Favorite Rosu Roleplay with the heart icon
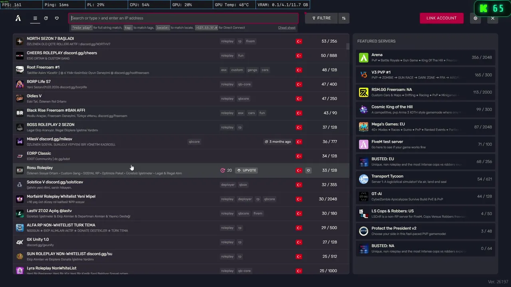Viewport: 511px width, 287px height. [308, 170]
